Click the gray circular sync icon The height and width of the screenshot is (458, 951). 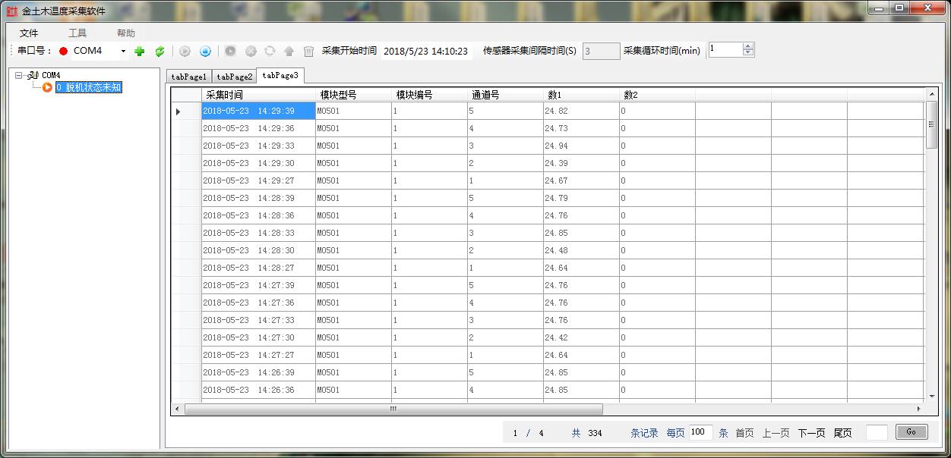click(270, 52)
